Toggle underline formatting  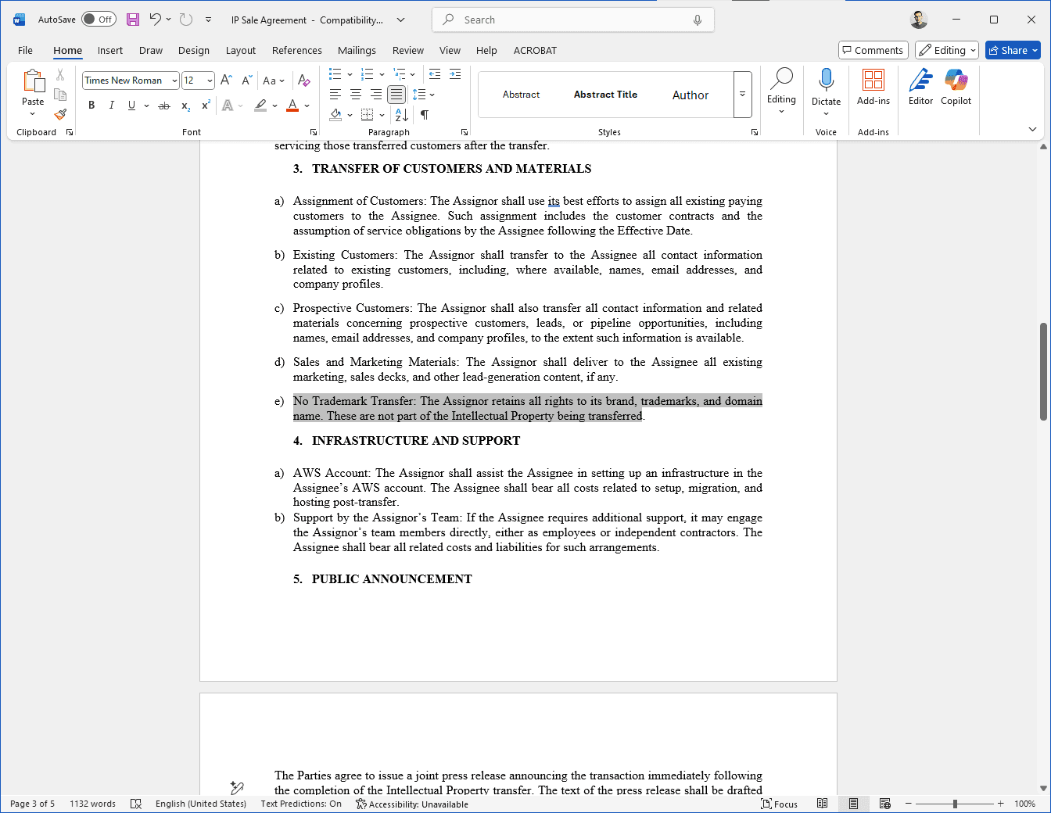click(131, 106)
